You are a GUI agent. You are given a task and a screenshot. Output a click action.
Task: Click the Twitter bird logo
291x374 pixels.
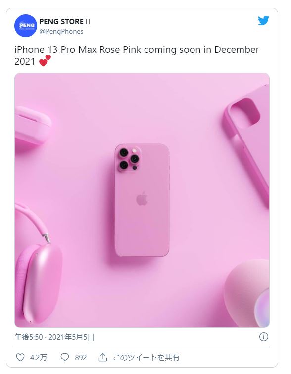point(263,20)
